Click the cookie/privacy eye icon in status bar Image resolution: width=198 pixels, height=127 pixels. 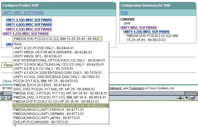point(187,98)
